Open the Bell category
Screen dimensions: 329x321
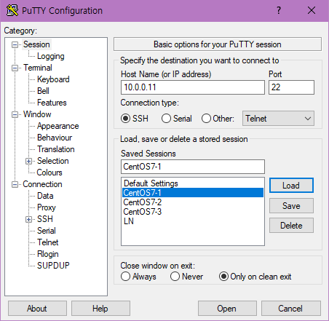43,91
